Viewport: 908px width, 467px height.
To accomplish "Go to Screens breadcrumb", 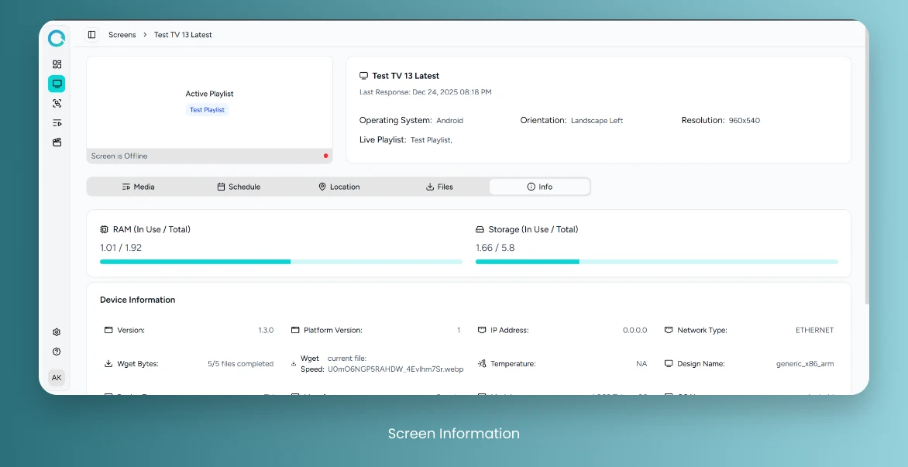I will point(122,35).
